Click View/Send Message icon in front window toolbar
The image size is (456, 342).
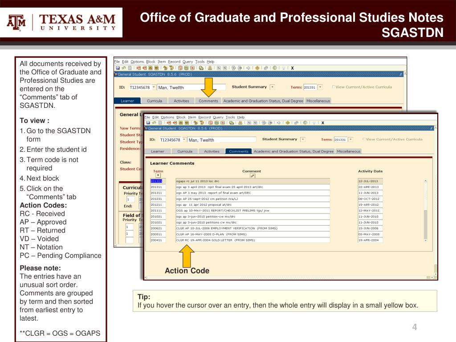click(231, 123)
